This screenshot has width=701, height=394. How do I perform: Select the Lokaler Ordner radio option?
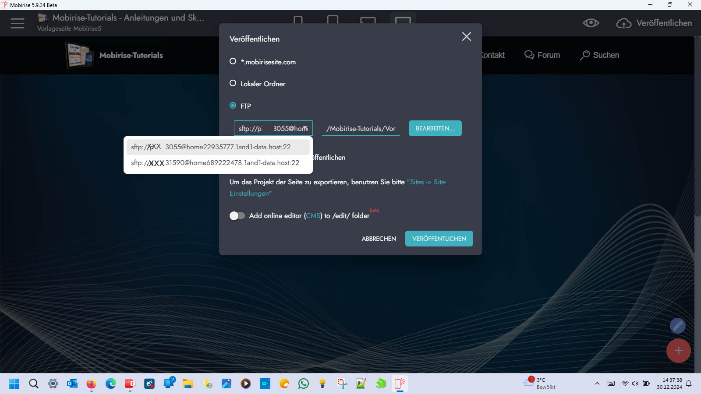pos(233,83)
